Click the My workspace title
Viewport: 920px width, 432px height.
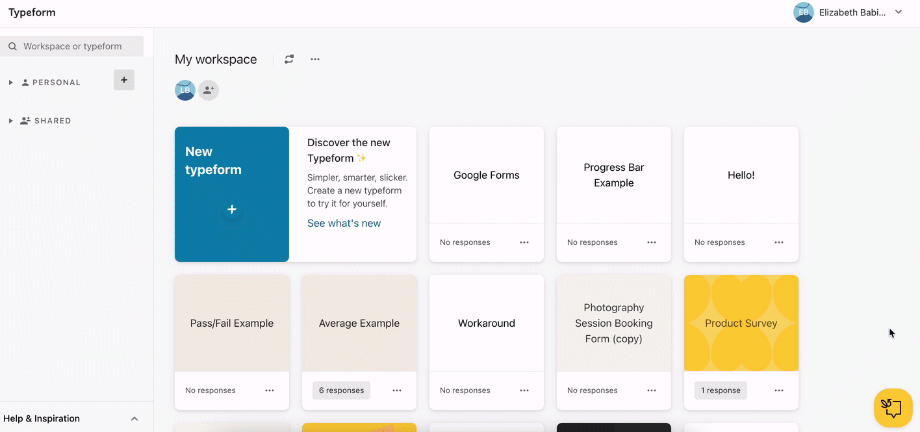coord(216,59)
